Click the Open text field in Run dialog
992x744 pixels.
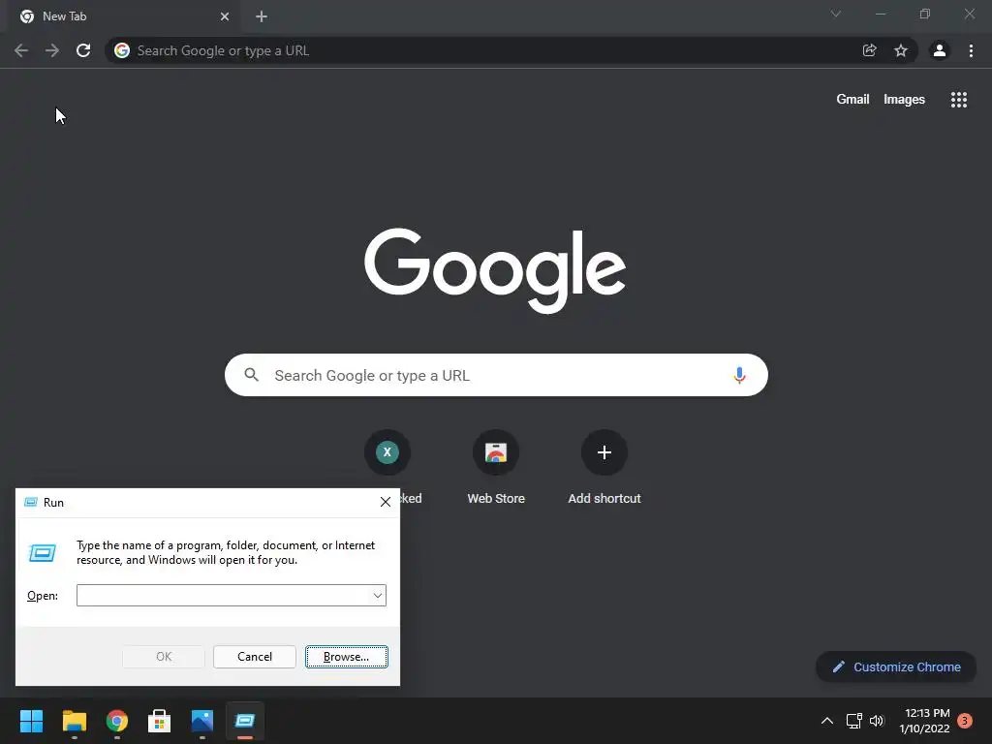223,596
